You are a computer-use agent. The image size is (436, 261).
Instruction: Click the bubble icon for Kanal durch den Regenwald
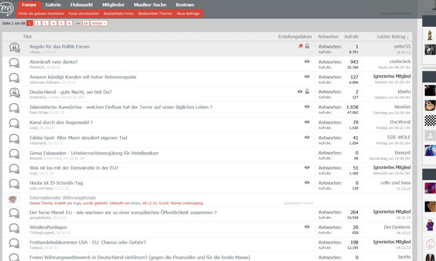(14, 123)
